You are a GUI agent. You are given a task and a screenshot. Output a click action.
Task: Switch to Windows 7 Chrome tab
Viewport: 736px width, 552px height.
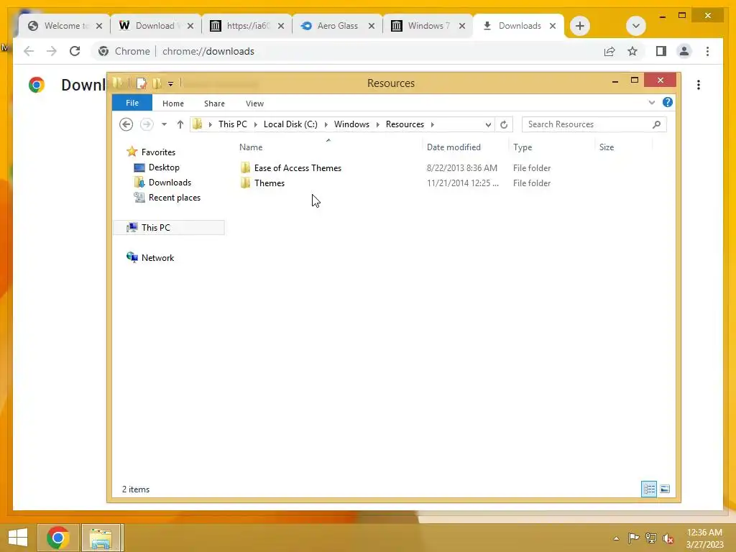(428, 26)
